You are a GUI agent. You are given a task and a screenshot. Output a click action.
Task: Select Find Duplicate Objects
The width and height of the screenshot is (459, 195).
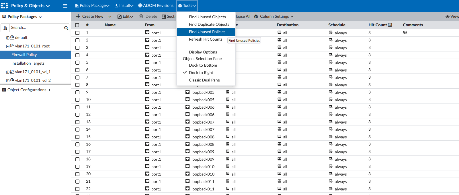tap(209, 24)
